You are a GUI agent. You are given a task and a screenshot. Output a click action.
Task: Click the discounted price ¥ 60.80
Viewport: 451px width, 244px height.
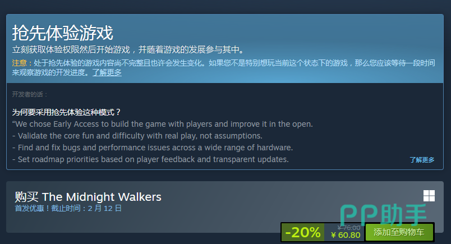(x=346, y=235)
